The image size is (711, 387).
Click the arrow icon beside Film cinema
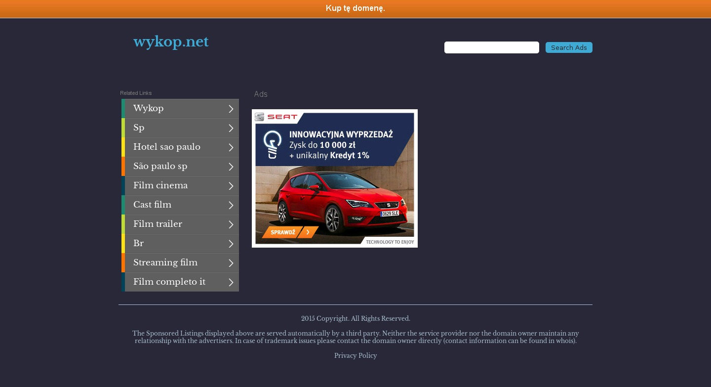(x=231, y=186)
